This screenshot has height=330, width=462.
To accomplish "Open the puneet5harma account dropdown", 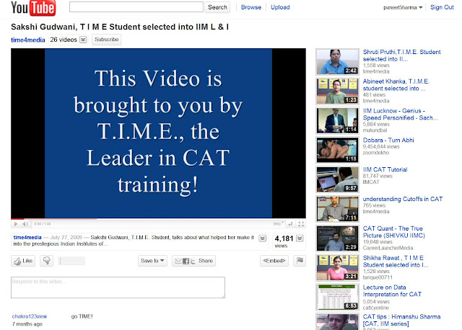I will click(x=403, y=8).
